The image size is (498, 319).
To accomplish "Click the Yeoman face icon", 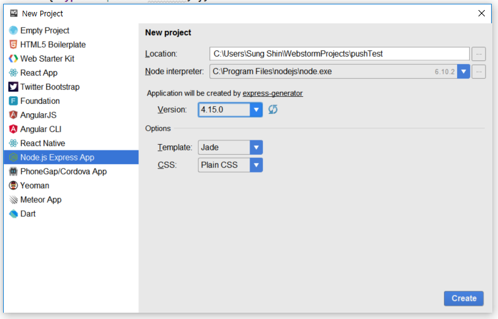I will pyautogui.click(x=13, y=186).
